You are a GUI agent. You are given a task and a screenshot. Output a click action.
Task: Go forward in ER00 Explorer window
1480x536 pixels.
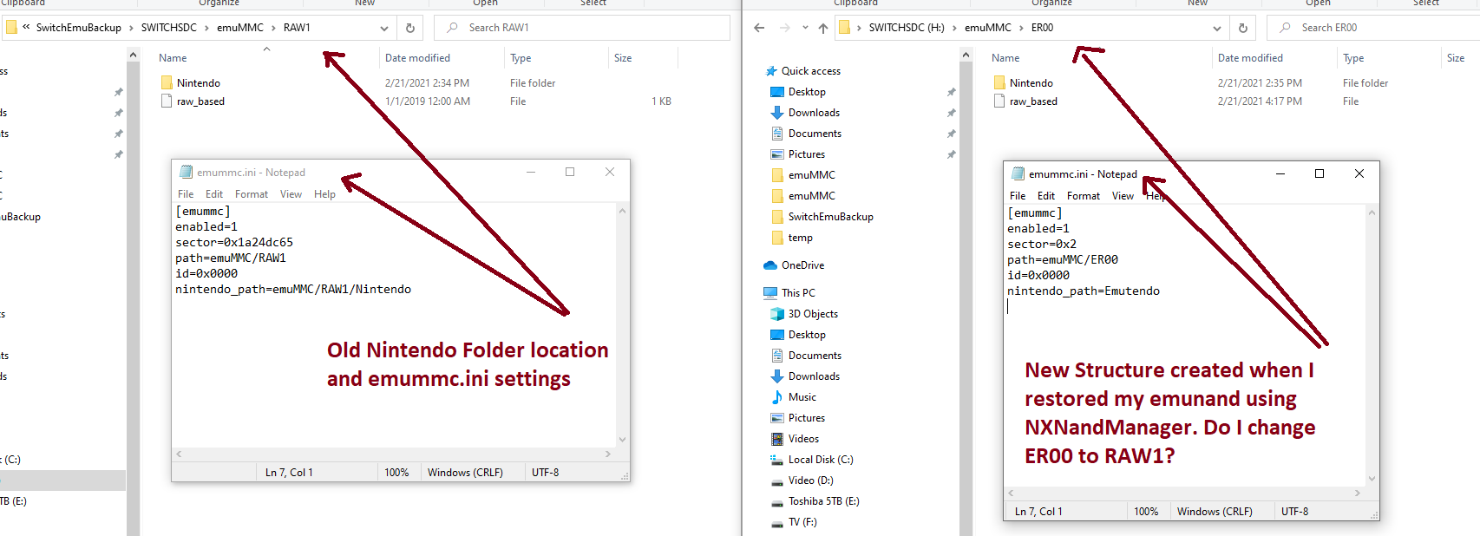coord(784,28)
